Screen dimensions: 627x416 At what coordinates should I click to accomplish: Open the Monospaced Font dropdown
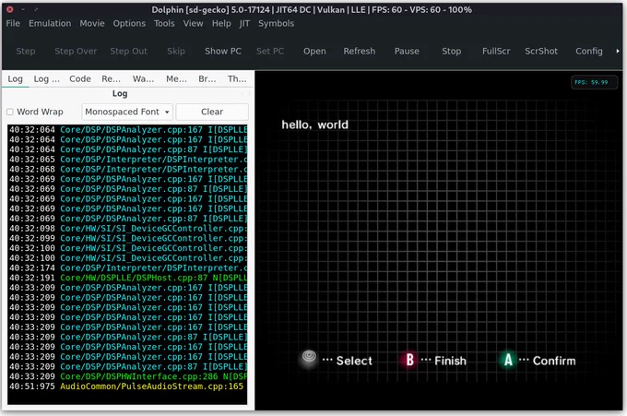(127, 112)
